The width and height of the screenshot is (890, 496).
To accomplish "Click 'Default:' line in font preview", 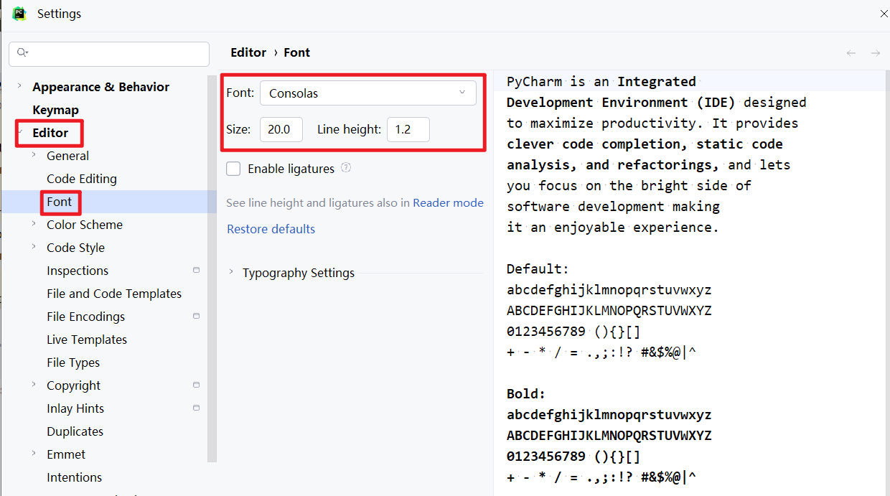I will pyautogui.click(x=538, y=269).
